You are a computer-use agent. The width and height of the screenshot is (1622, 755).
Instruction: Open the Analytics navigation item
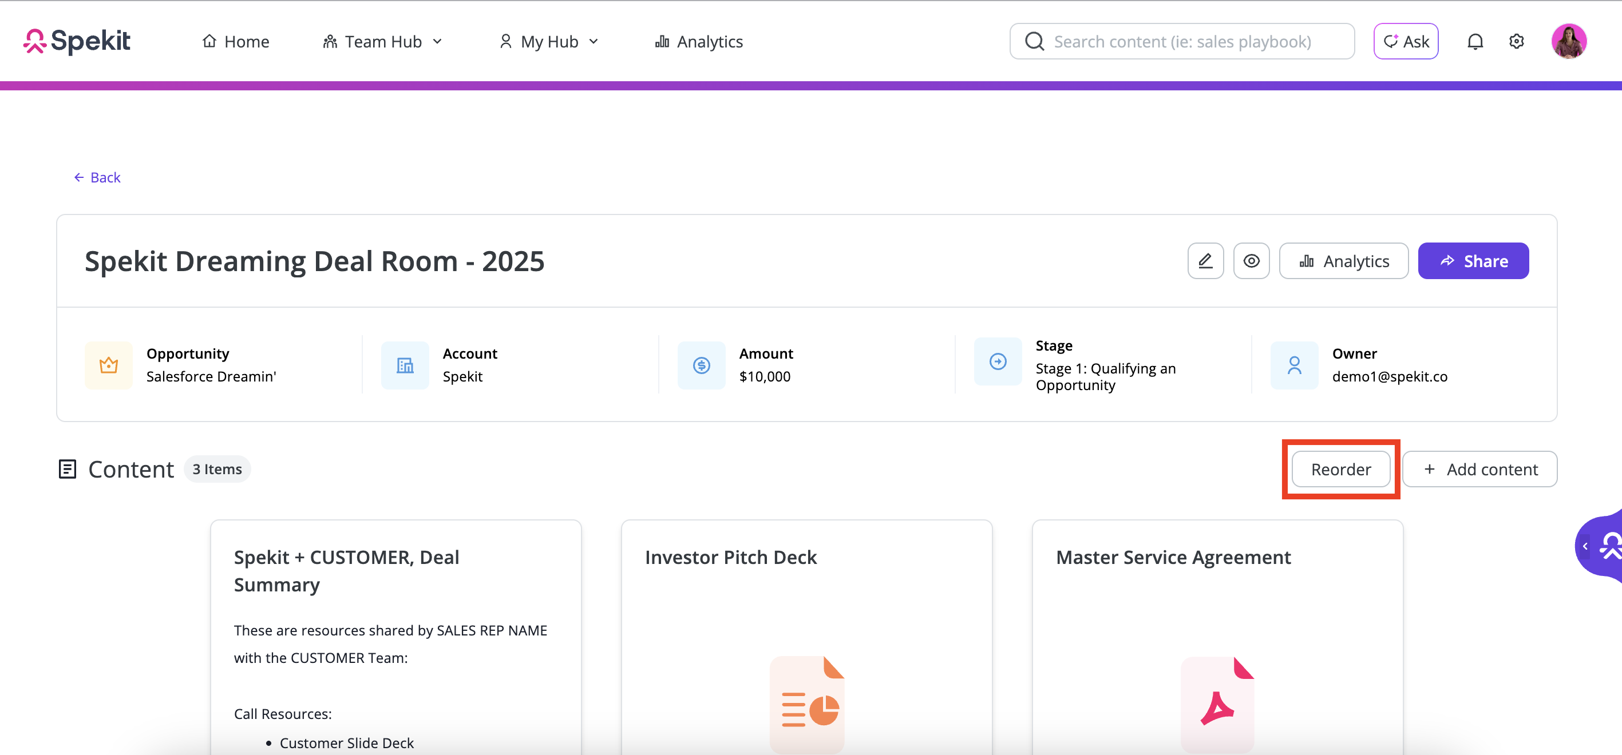coord(699,42)
